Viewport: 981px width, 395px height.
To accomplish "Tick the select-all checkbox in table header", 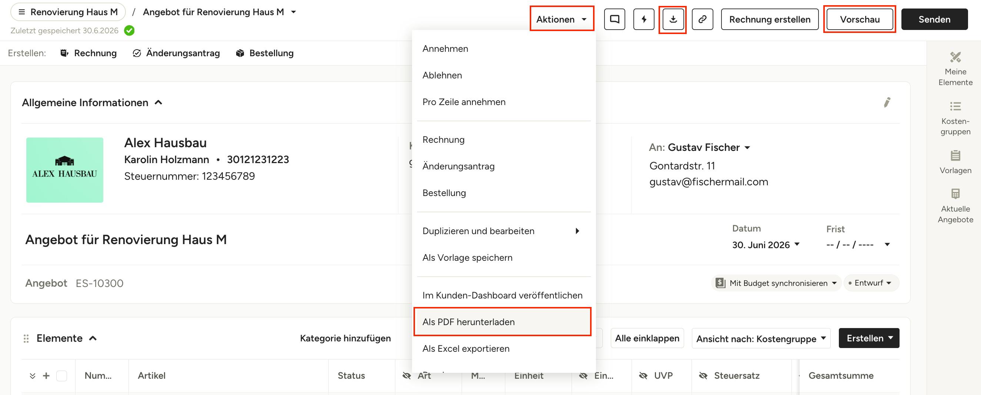I will pyautogui.click(x=62, y=376).
